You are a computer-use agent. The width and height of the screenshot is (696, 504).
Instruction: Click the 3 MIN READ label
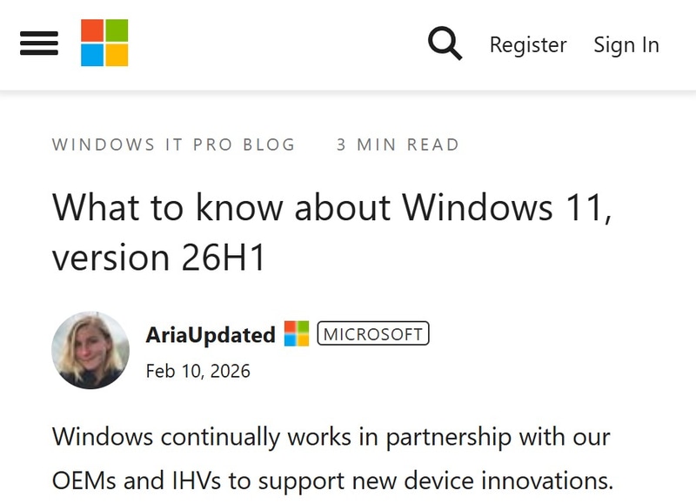tap(398, 144)
